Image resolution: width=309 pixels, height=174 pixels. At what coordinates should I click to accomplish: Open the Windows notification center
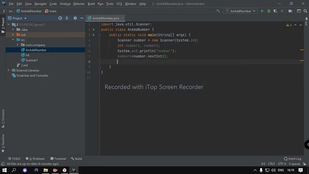(300, 170)
